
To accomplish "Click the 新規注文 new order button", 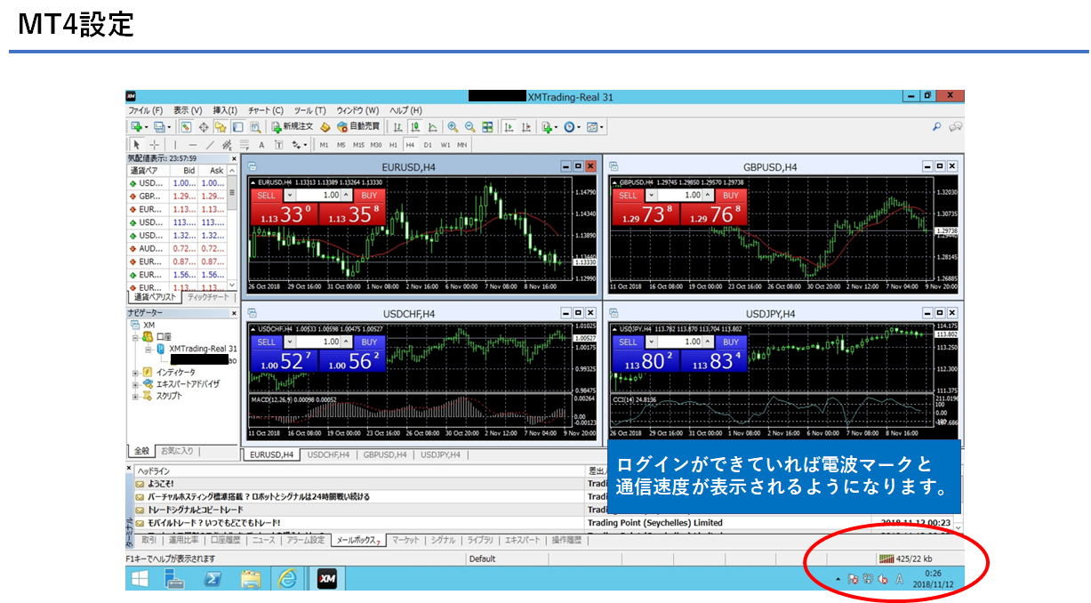I will coord(293,127).
